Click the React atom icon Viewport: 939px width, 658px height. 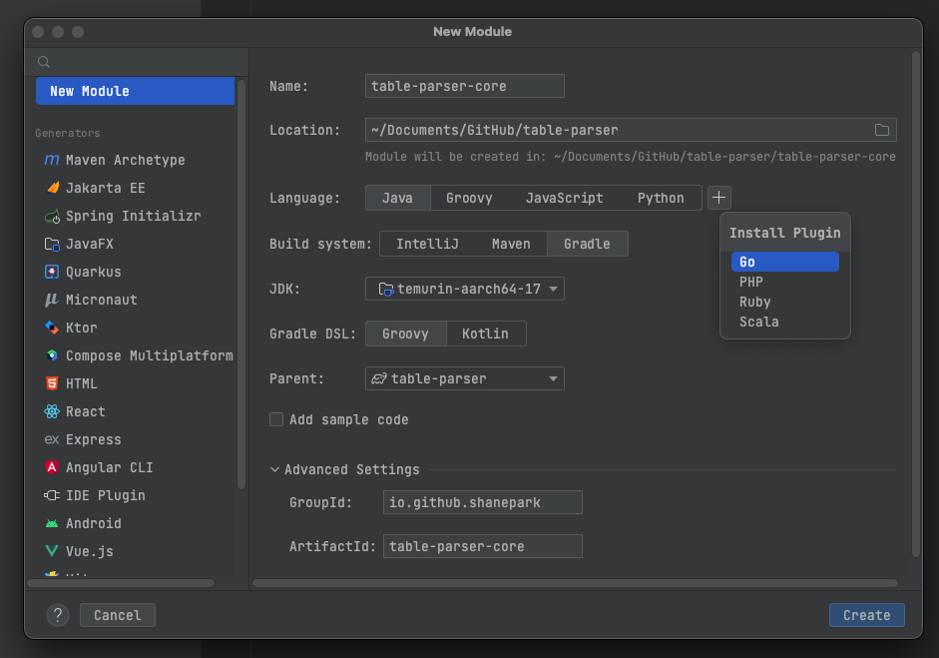(52, 411)
